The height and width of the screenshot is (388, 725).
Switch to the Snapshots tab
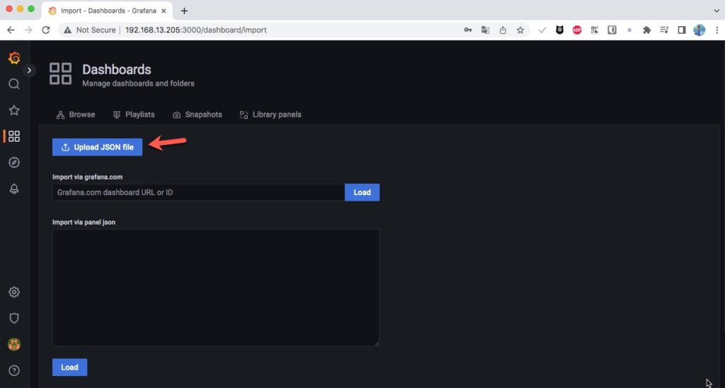pyautogui.click(x=198, y=114)
